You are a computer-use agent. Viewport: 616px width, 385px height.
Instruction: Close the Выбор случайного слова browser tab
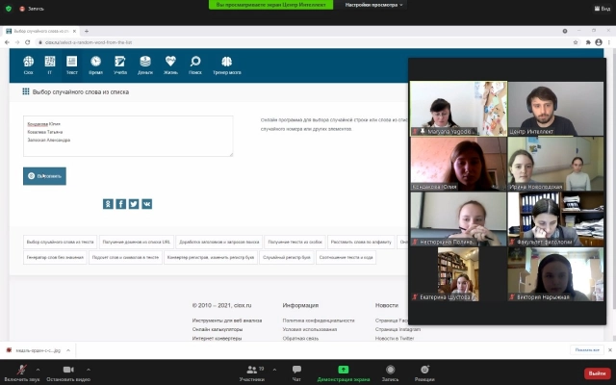click(x=74, y=31)
